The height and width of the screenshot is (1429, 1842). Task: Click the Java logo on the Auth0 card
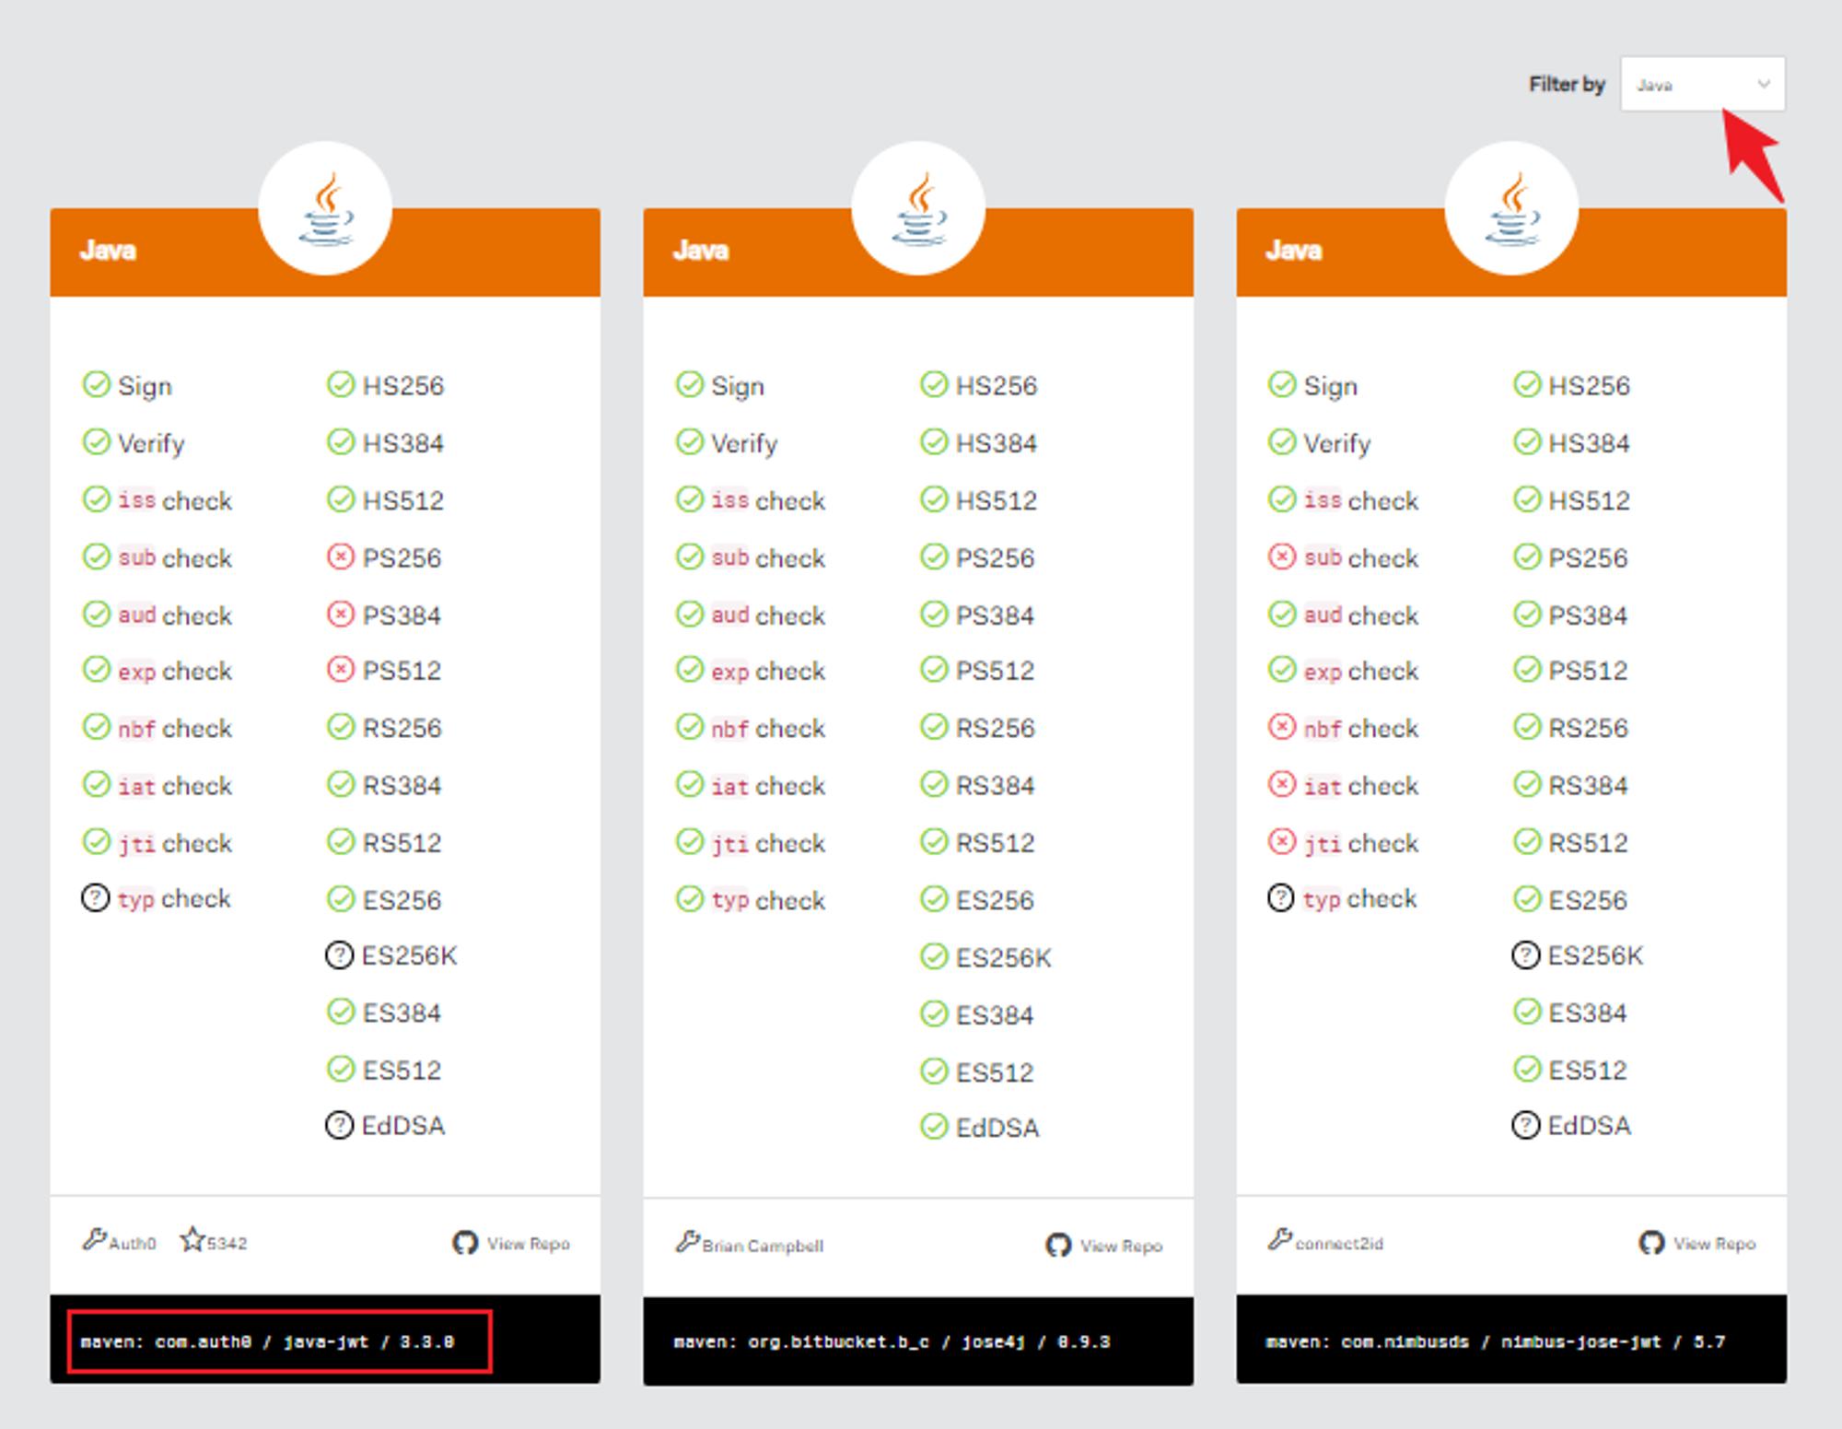[325, 209]
